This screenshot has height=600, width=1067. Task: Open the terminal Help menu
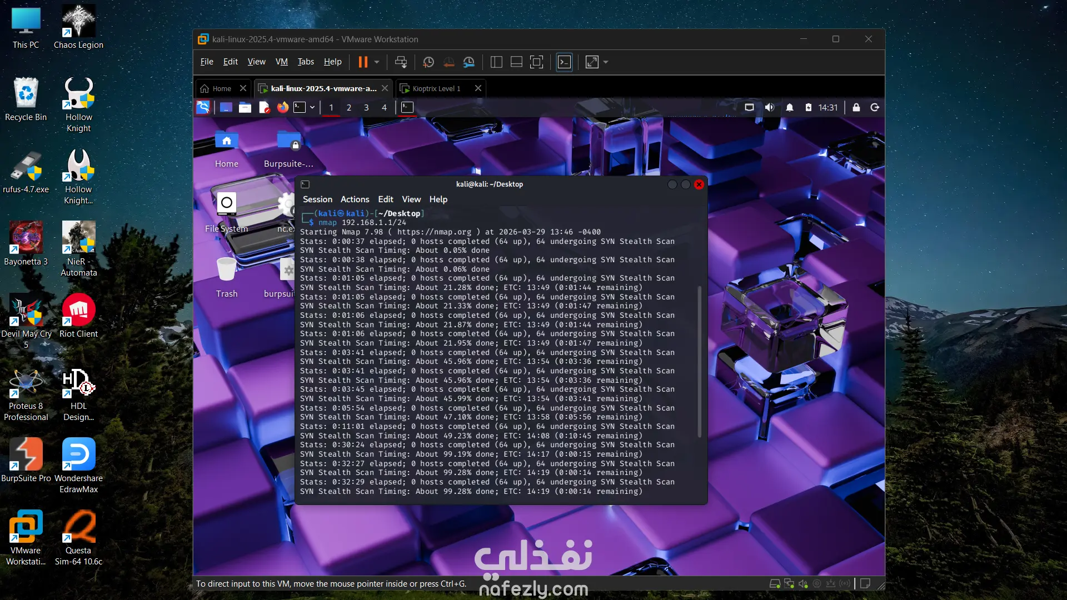(x=438, y=199)
